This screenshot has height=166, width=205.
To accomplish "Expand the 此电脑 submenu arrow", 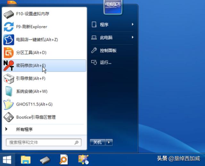I will [x=133, y=37].
